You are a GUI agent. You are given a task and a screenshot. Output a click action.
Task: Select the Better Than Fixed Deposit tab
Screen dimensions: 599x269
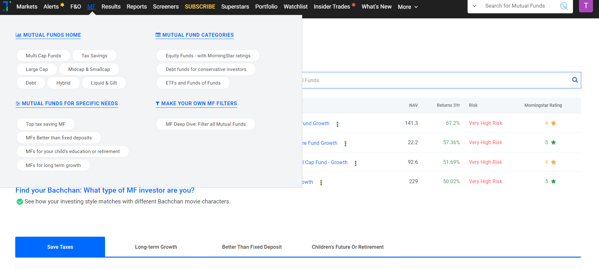pyautogui.click(x=252, y=247)
